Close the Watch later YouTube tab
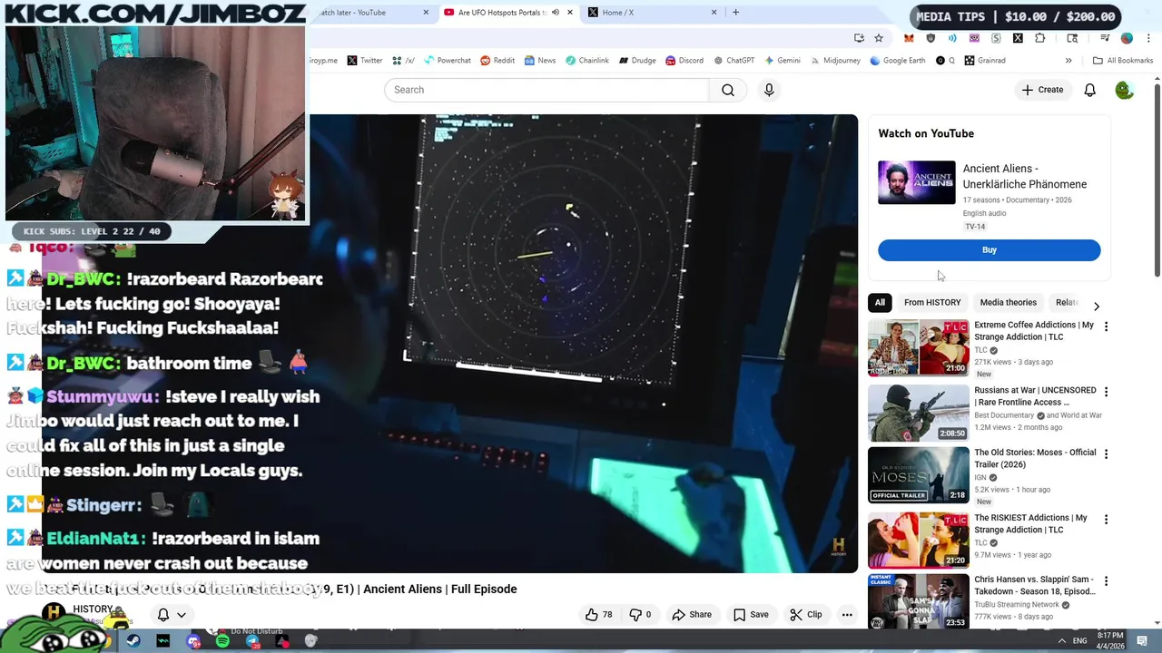Screen dimensions: 1162x653 click(427, 13)
